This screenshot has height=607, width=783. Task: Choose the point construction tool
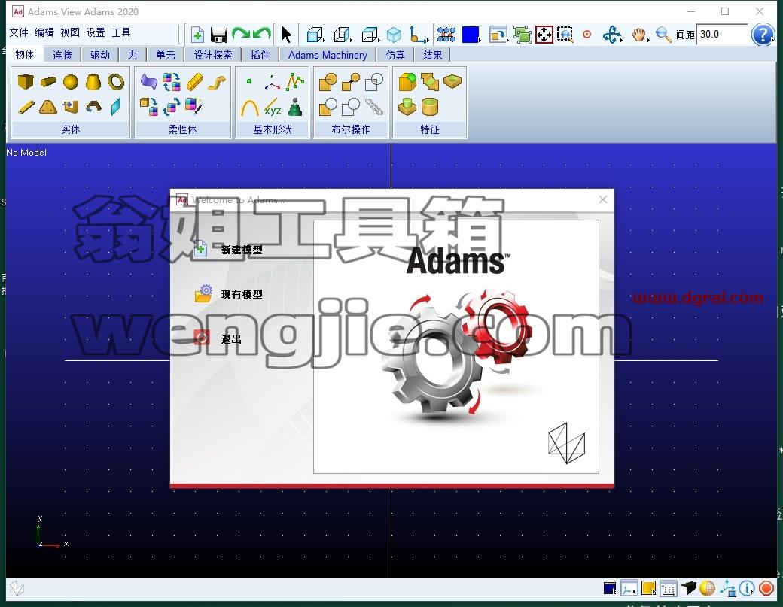[249, 81]
